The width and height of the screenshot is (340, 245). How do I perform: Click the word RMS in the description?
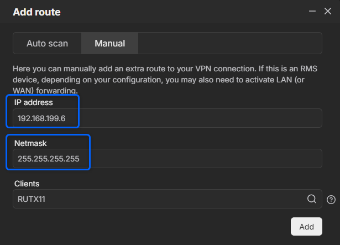(308, 69)
